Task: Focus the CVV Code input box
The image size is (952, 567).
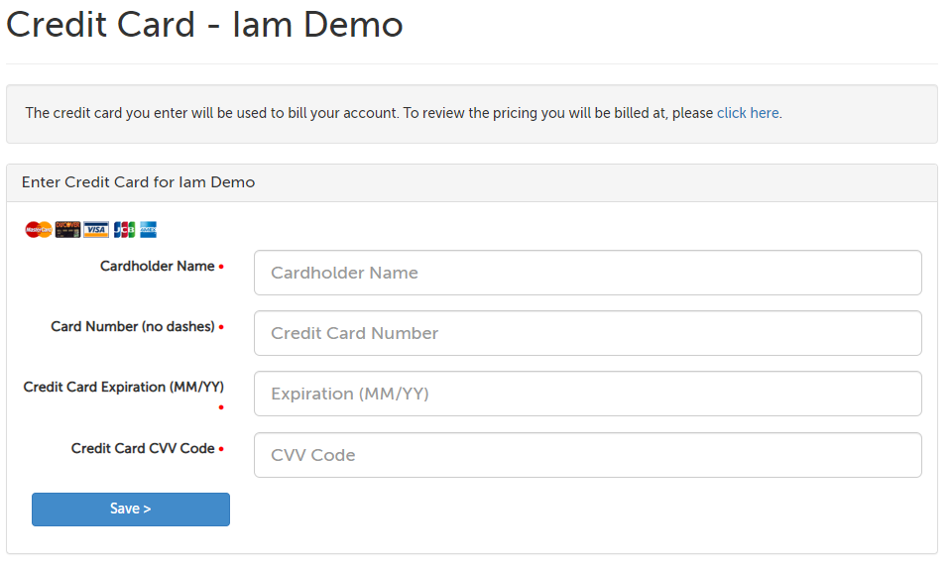Action: [587, 455]
